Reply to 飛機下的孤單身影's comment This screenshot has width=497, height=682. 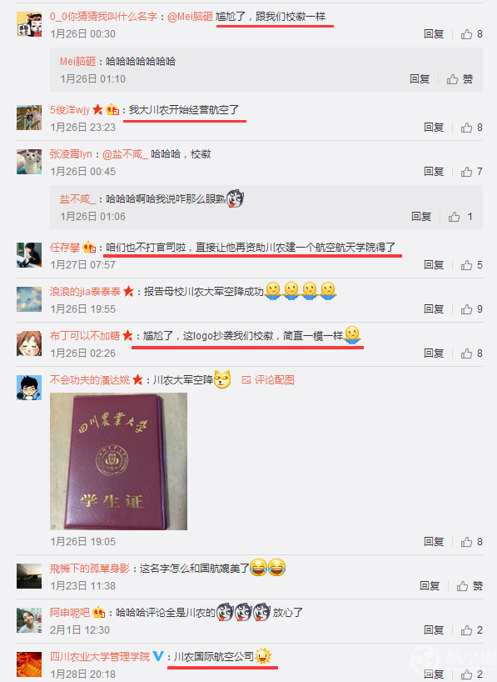coord(430,586)
